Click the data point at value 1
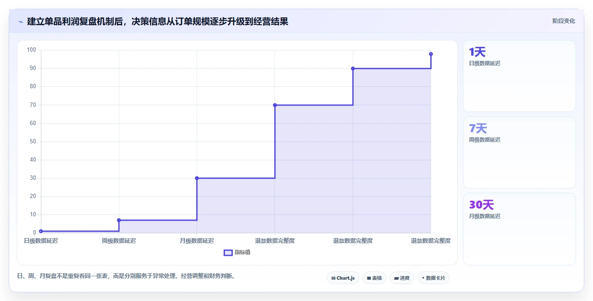Image resolution: width=593 pixels, height=301 pixels. click(41, 231)
